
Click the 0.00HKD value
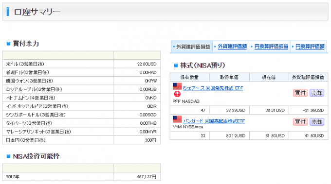[148, 72]
